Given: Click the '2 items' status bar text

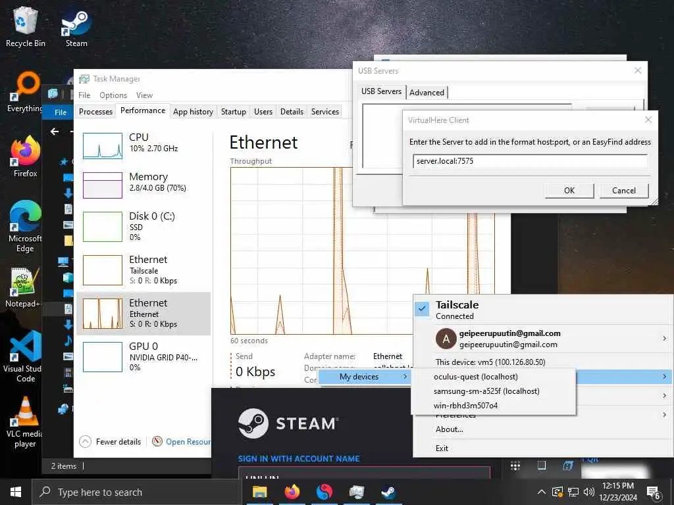Looking at the screenshot, I should click(64, 466).
